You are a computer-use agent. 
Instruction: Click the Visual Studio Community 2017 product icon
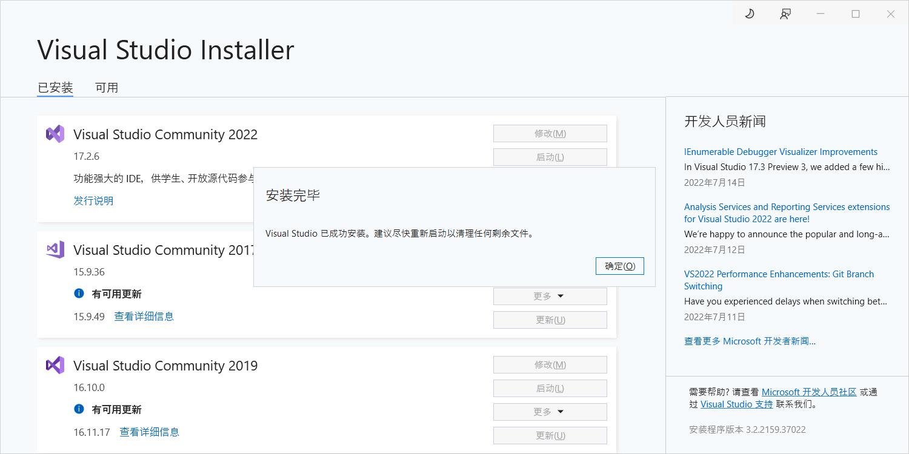point(54,249)
